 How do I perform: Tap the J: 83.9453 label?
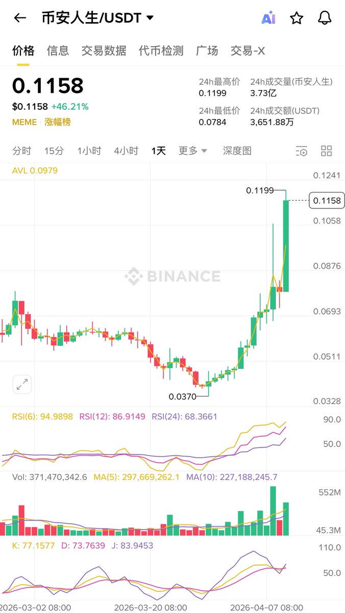[133, 546]
